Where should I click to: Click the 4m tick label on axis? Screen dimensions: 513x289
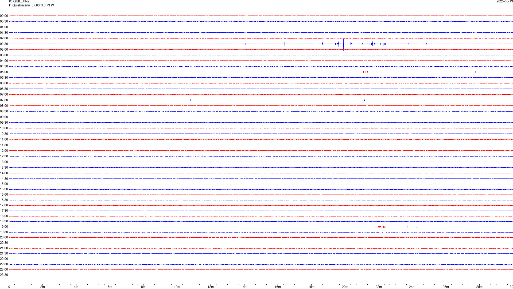click(76, 287)
